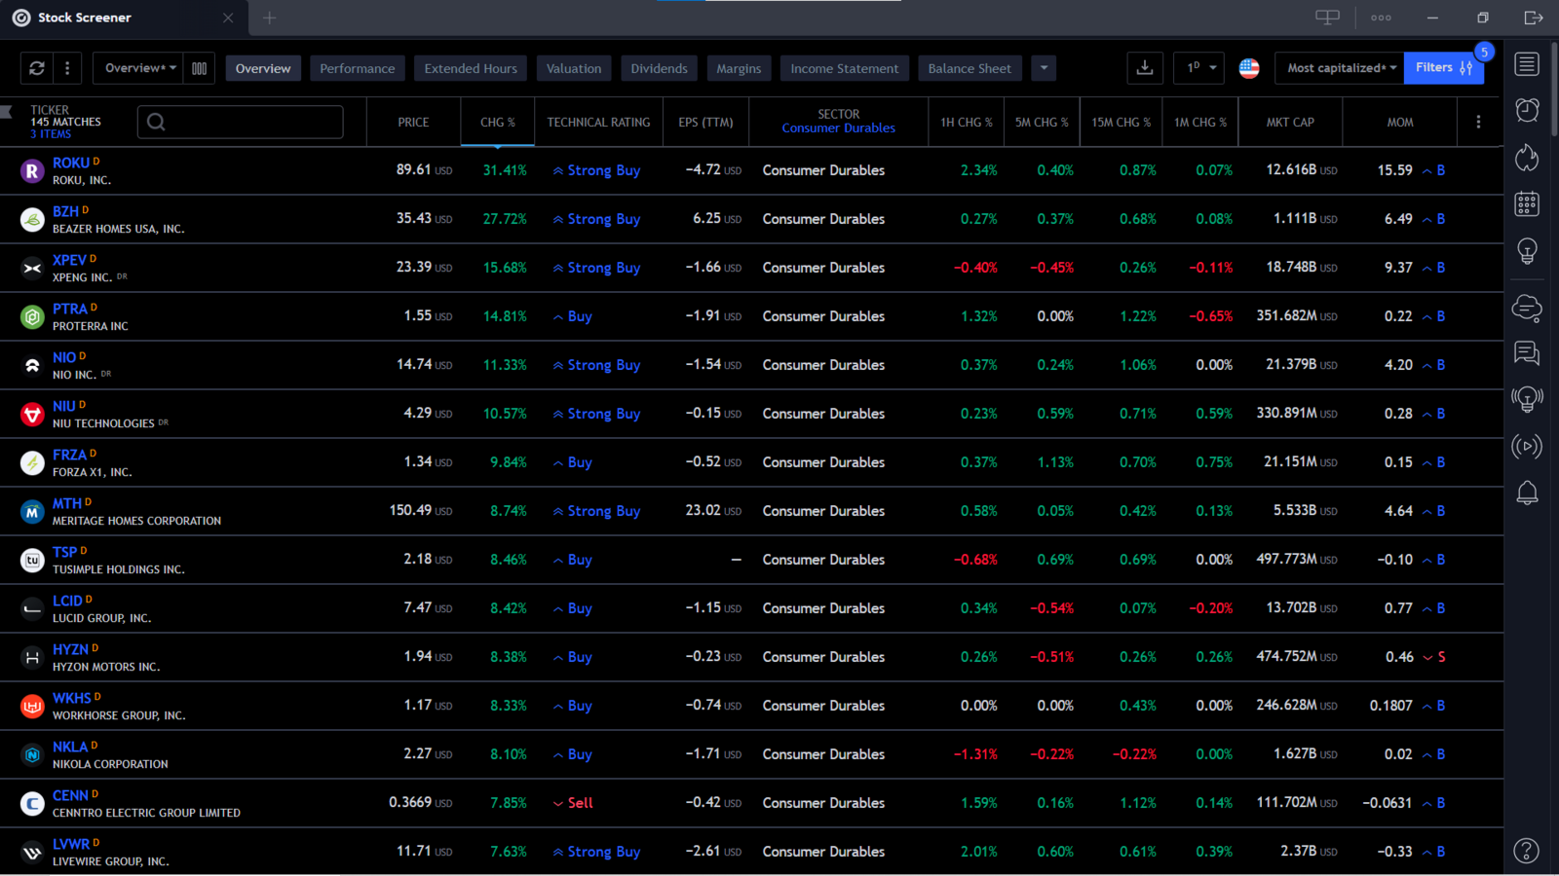
Task: Open the watchlist icon in right sidebar
Action: [1527, 64]
